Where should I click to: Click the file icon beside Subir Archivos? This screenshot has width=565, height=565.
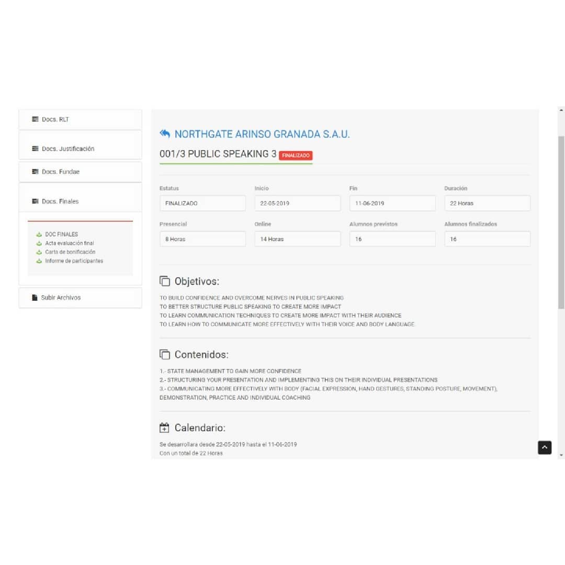(35, 298)
